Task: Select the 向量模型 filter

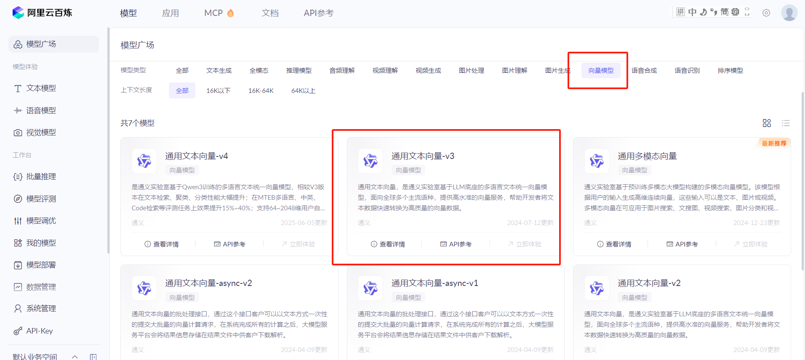Action: pyautogui.click(x=601, y=71)
